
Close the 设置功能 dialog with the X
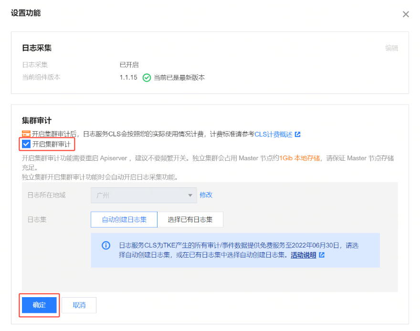406,14
